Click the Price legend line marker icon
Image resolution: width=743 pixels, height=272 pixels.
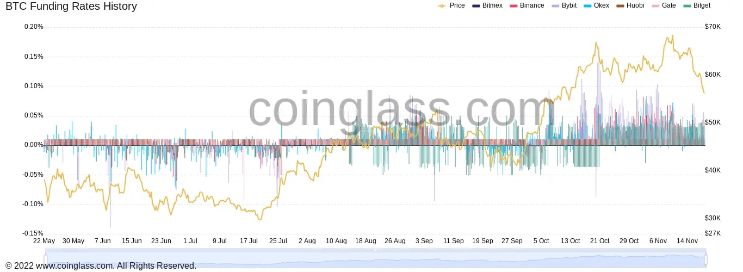(x=442, y=5)
